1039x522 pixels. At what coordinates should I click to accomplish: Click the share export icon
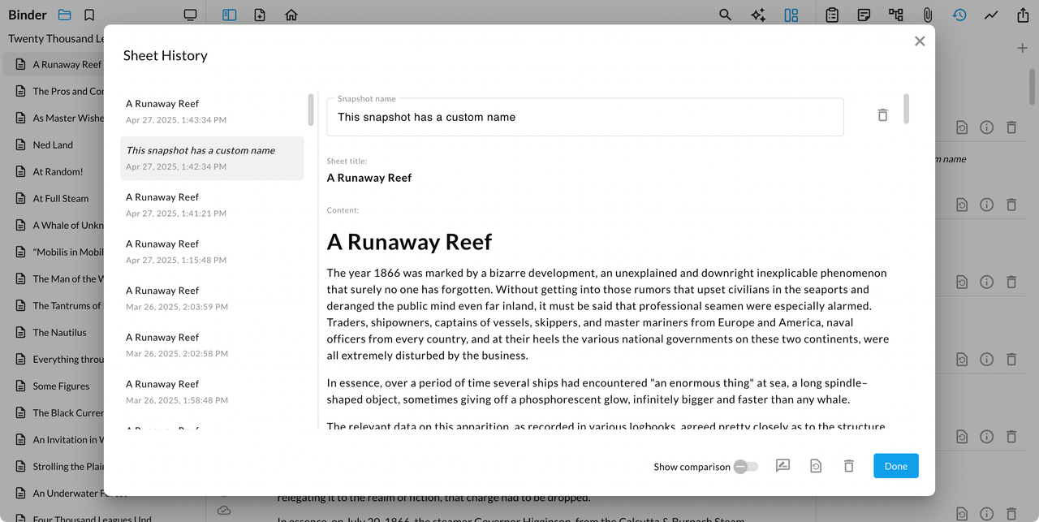point(1022,15)
